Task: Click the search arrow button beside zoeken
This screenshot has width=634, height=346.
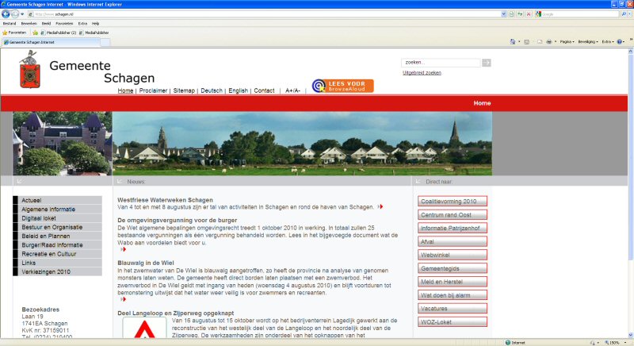Action: tap(487, 62)
